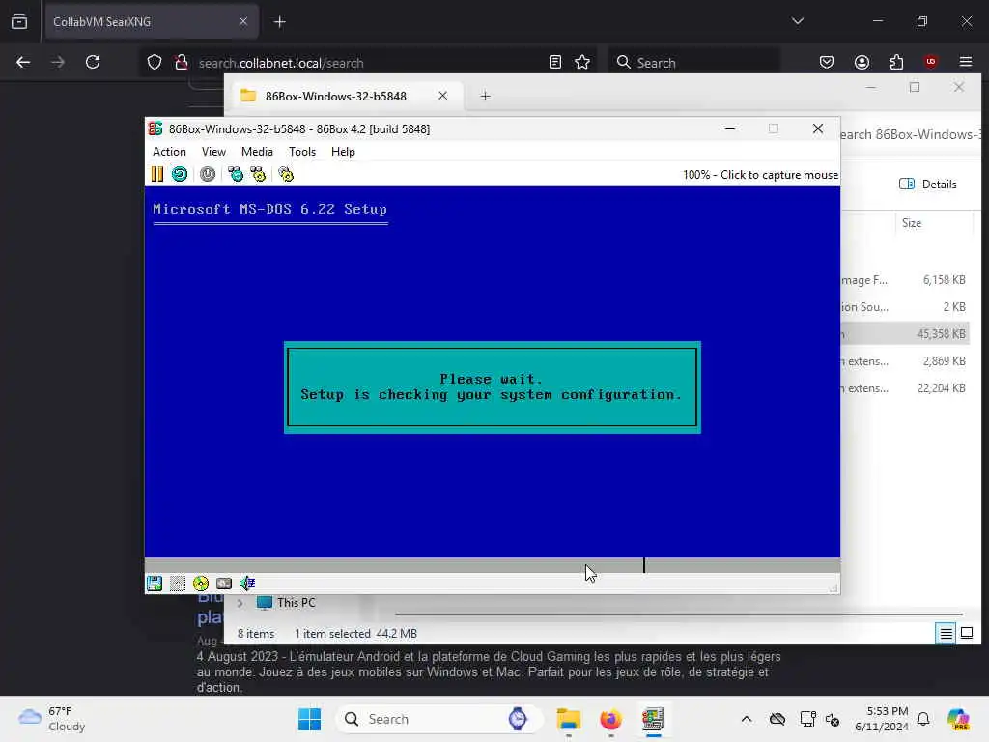Open 86Box machine settings gear icon
The image size is (989, 742).
click(x=286, y=174)
